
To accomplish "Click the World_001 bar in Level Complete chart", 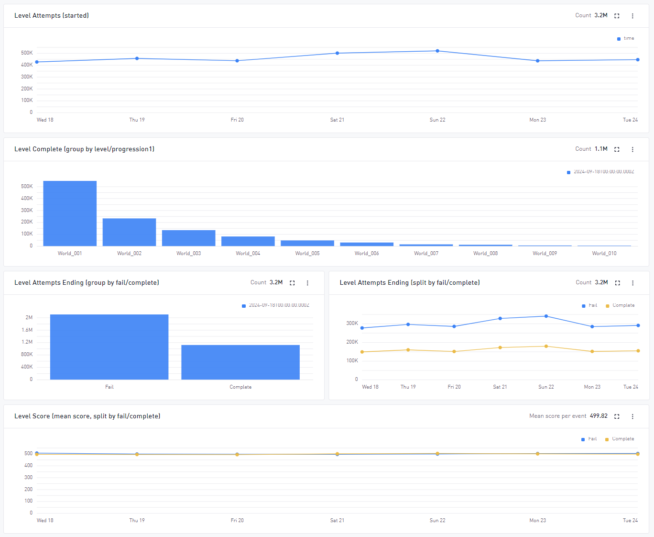I will [x=70, y=213].
